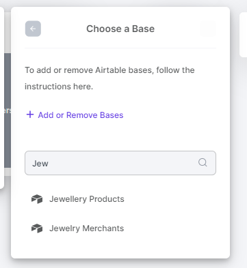
Task: Go back using the left arrow button
Action: [x=33, y=29]
